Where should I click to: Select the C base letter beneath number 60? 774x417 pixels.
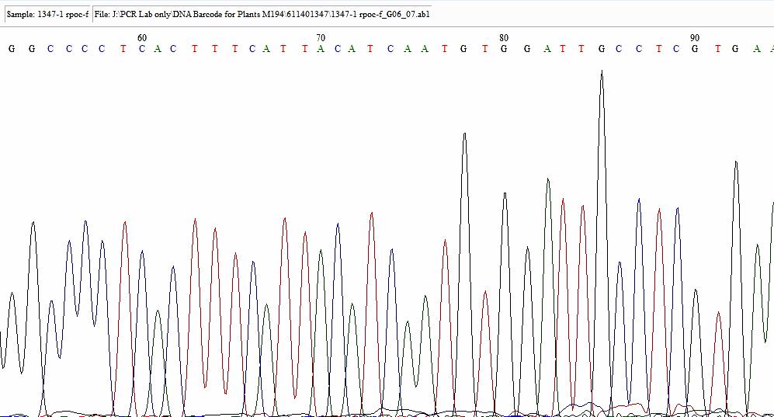click(x=142, y=49)
